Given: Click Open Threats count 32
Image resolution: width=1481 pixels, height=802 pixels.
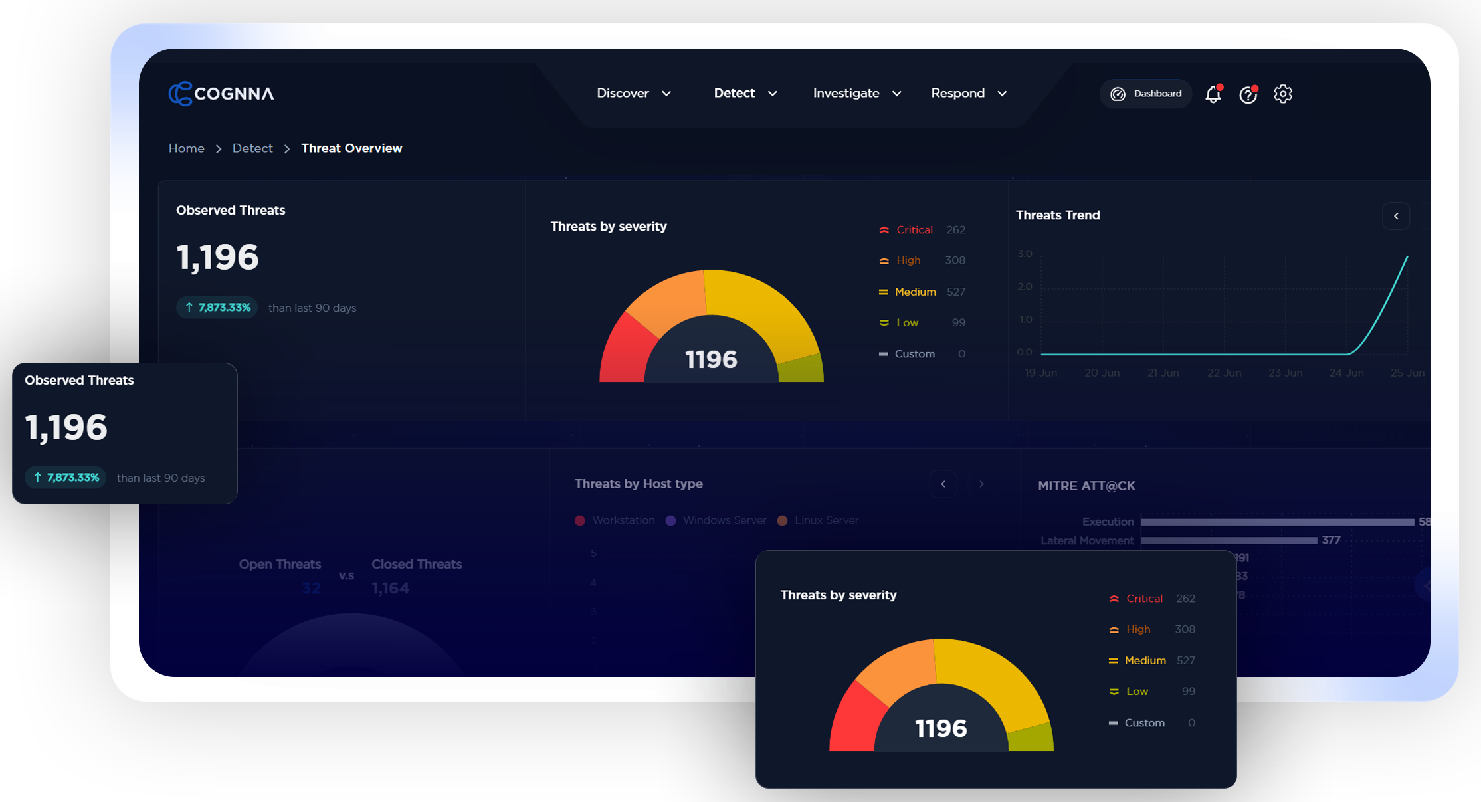Looking at the screenshot, I should pyautogui.click(x=311, y=588).
